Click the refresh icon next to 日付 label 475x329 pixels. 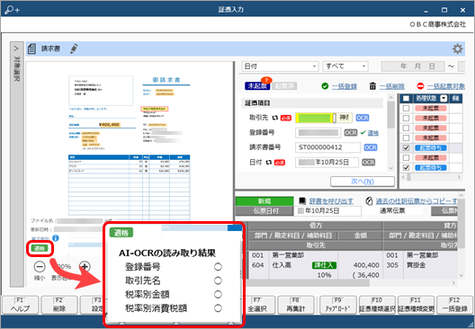coord(269,163)
